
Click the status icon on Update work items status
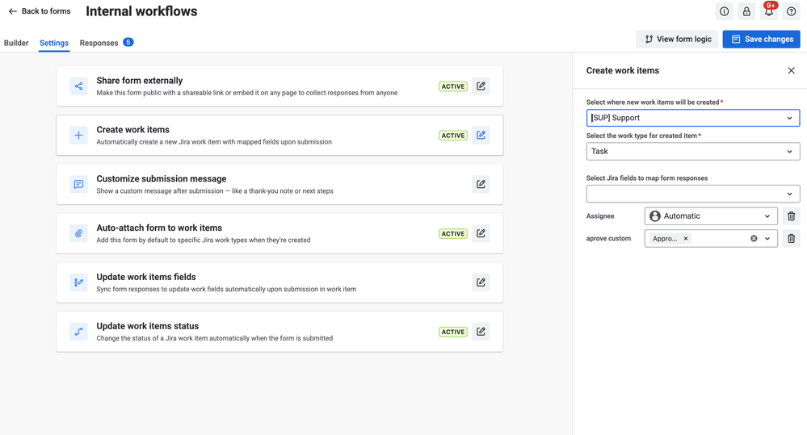[78, 332]
